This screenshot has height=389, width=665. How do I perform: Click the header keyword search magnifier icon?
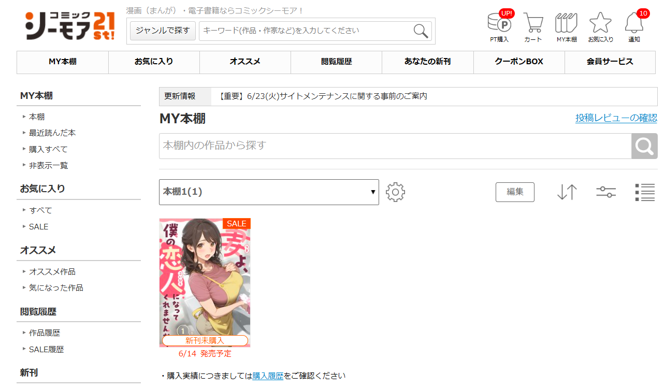(x=422, y=31)
